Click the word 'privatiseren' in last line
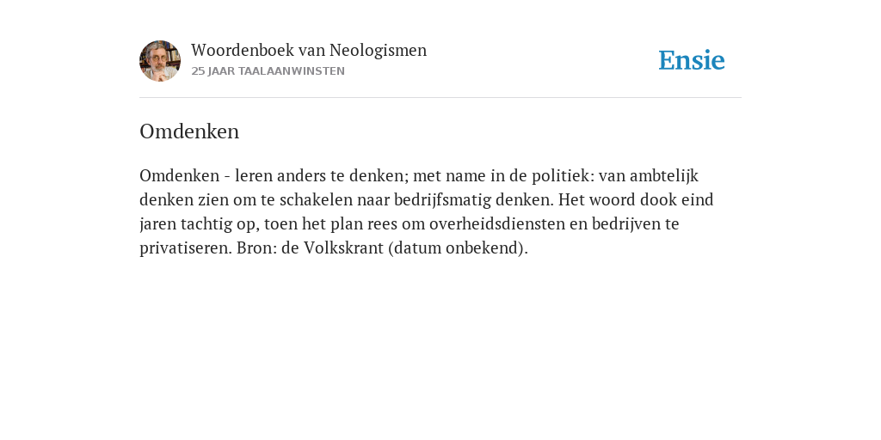This screenshot has height=440, width=881. [x=186, y=248]
